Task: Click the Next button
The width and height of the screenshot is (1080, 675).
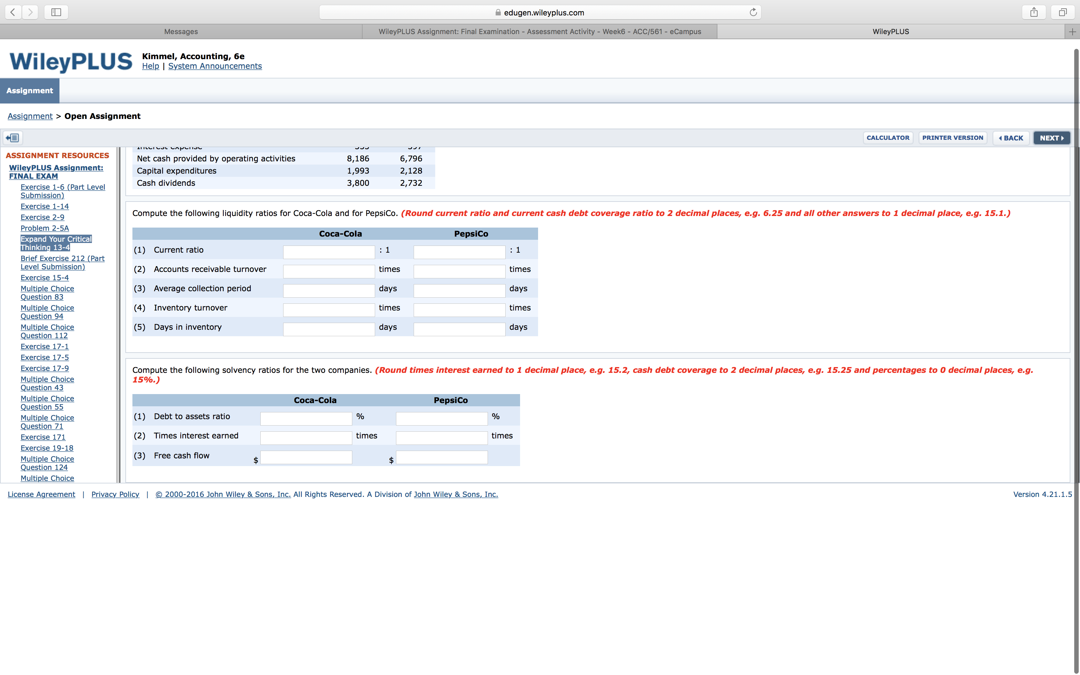Action: (1051, 138)
